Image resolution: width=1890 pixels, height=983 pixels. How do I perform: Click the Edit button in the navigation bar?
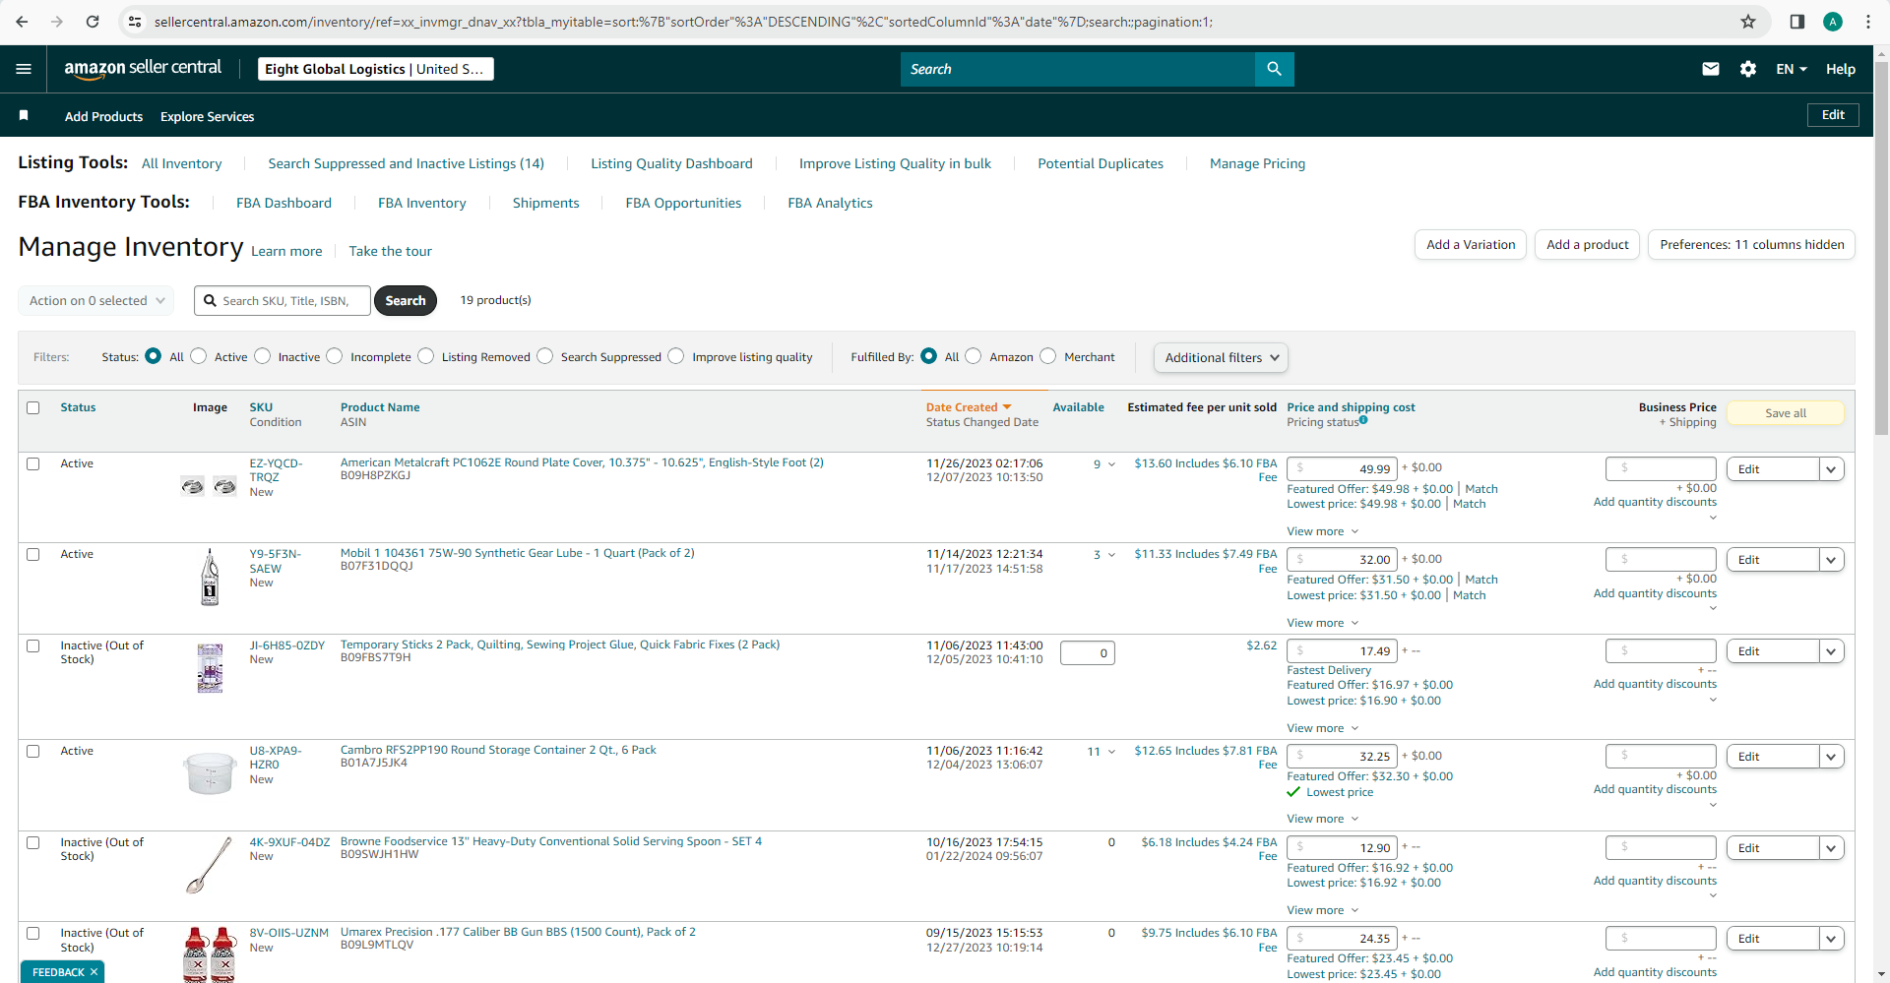pyautogui.click(x=1833, y=115)
